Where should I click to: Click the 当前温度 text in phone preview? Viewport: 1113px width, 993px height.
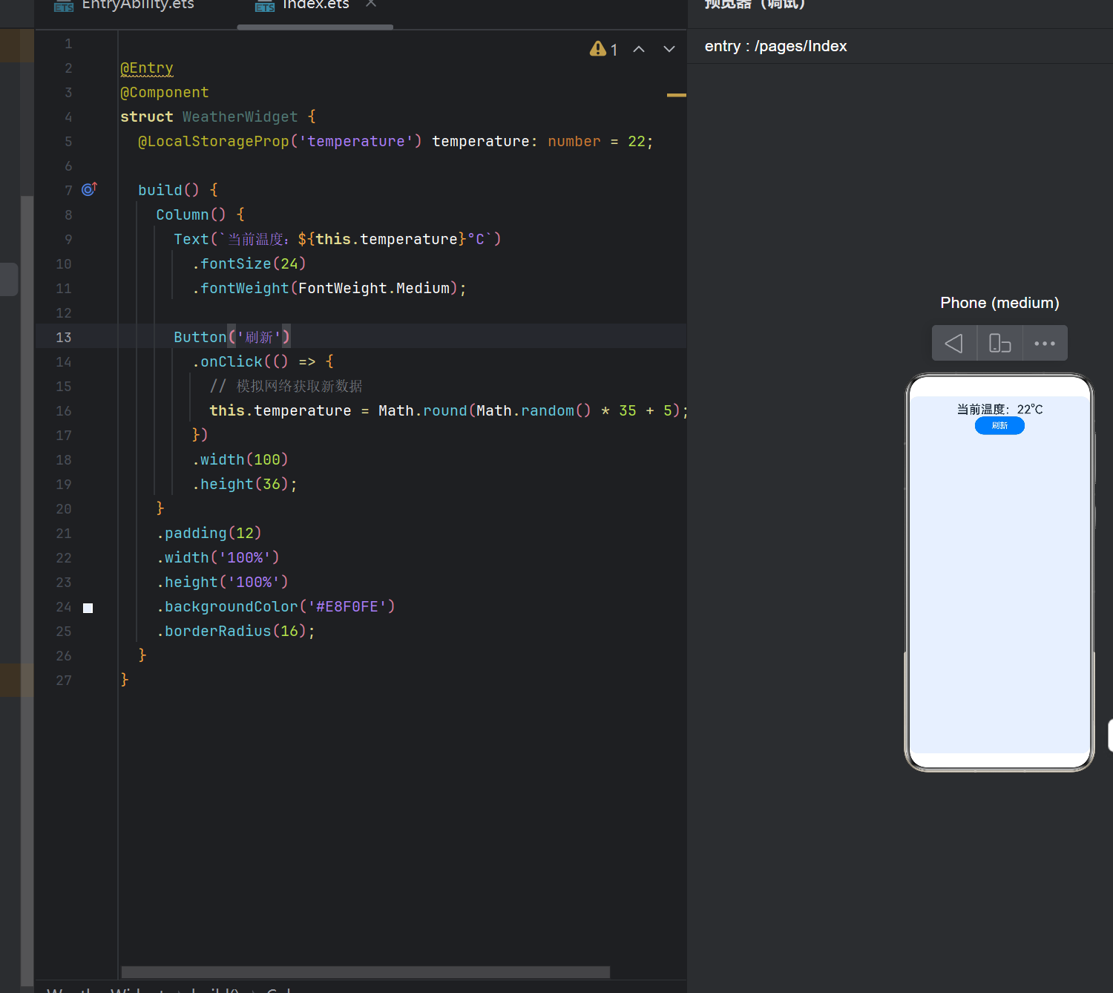pyautogui.click(x=999, y=409)
